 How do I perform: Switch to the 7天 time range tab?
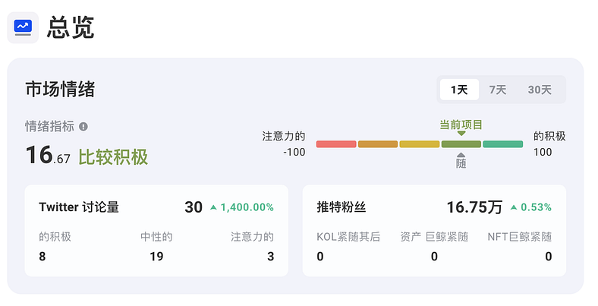[498, 90]
